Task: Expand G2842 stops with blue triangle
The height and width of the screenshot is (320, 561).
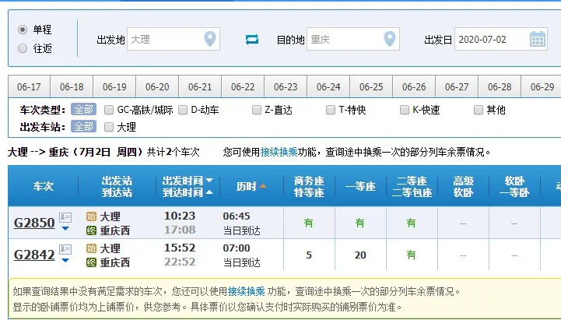Action: tap(65, 260)
